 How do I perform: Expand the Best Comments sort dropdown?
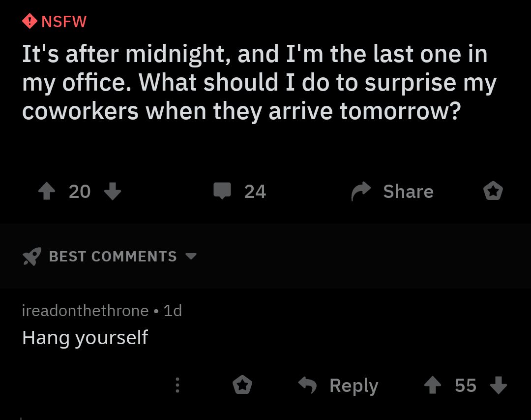(x=112, y=256)
